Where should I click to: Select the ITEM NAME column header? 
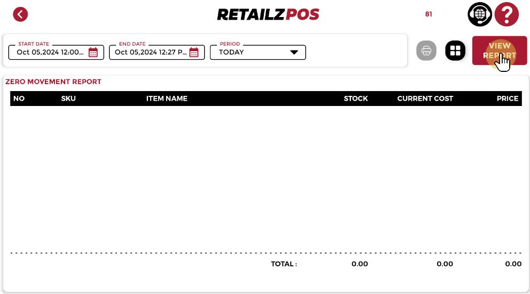[x=167, y=99]
